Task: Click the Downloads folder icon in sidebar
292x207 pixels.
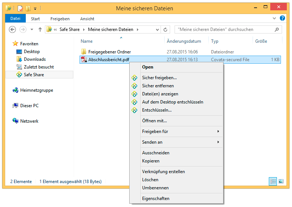Action: coord(19,59)
